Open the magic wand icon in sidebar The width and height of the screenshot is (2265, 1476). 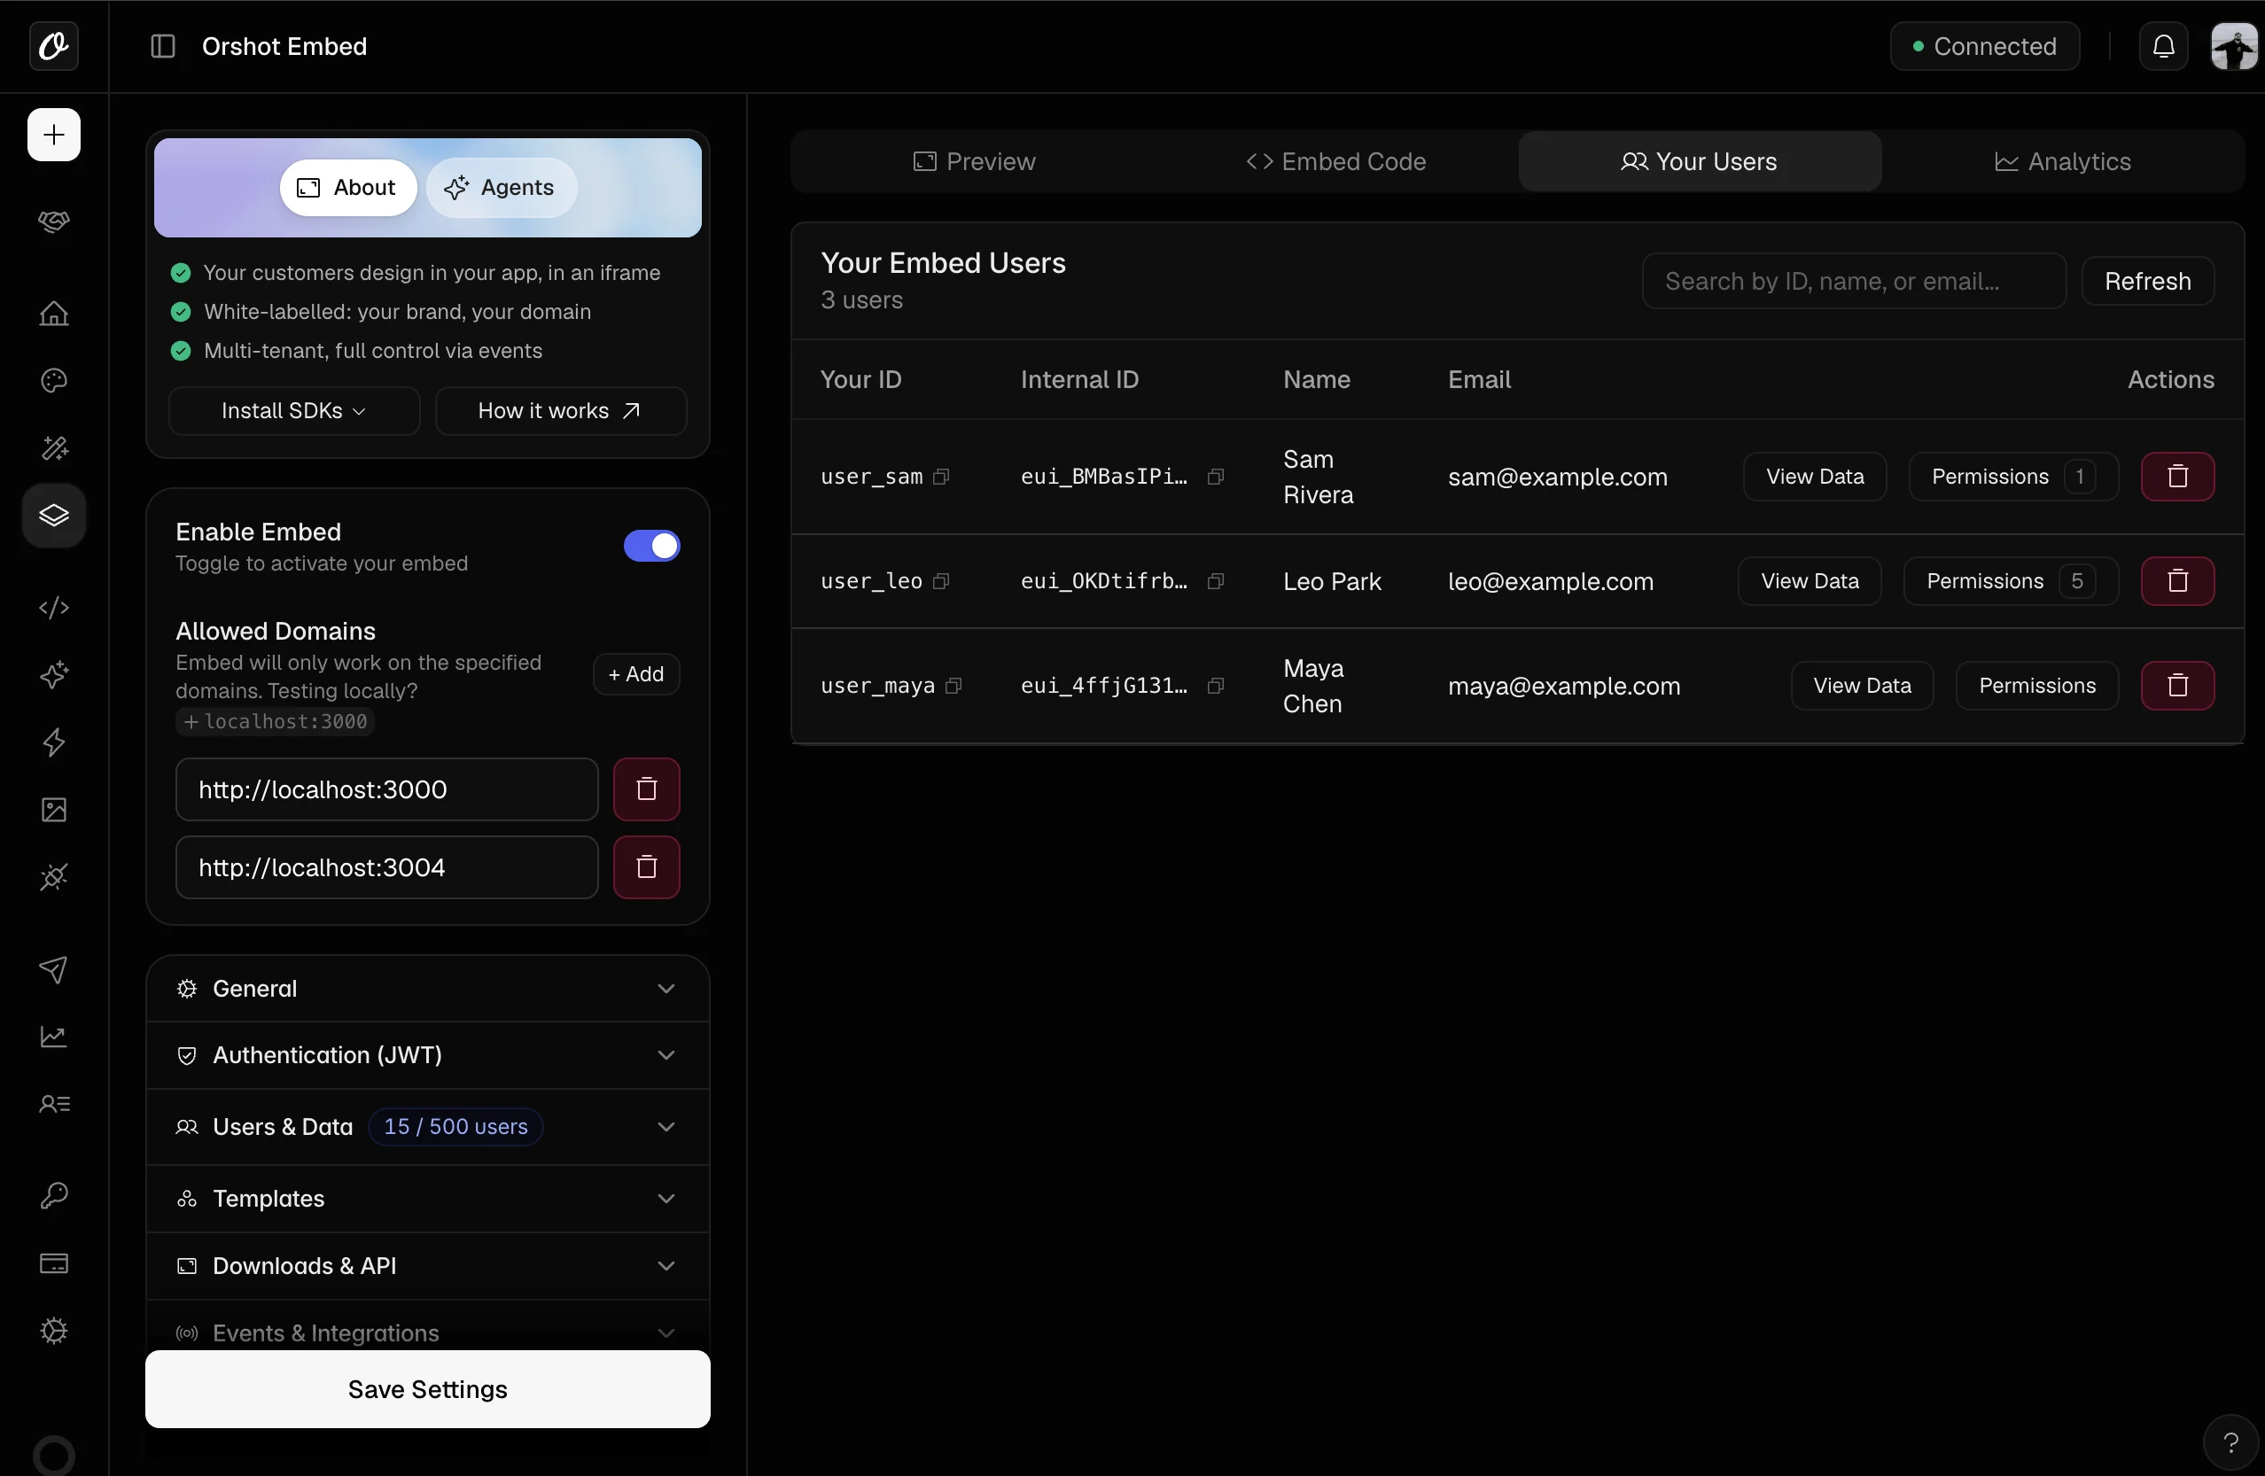pyautogui.click(x=54, y=448)
